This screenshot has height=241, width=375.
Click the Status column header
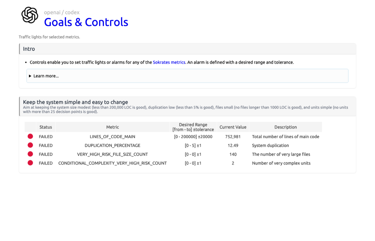(46, 127)
